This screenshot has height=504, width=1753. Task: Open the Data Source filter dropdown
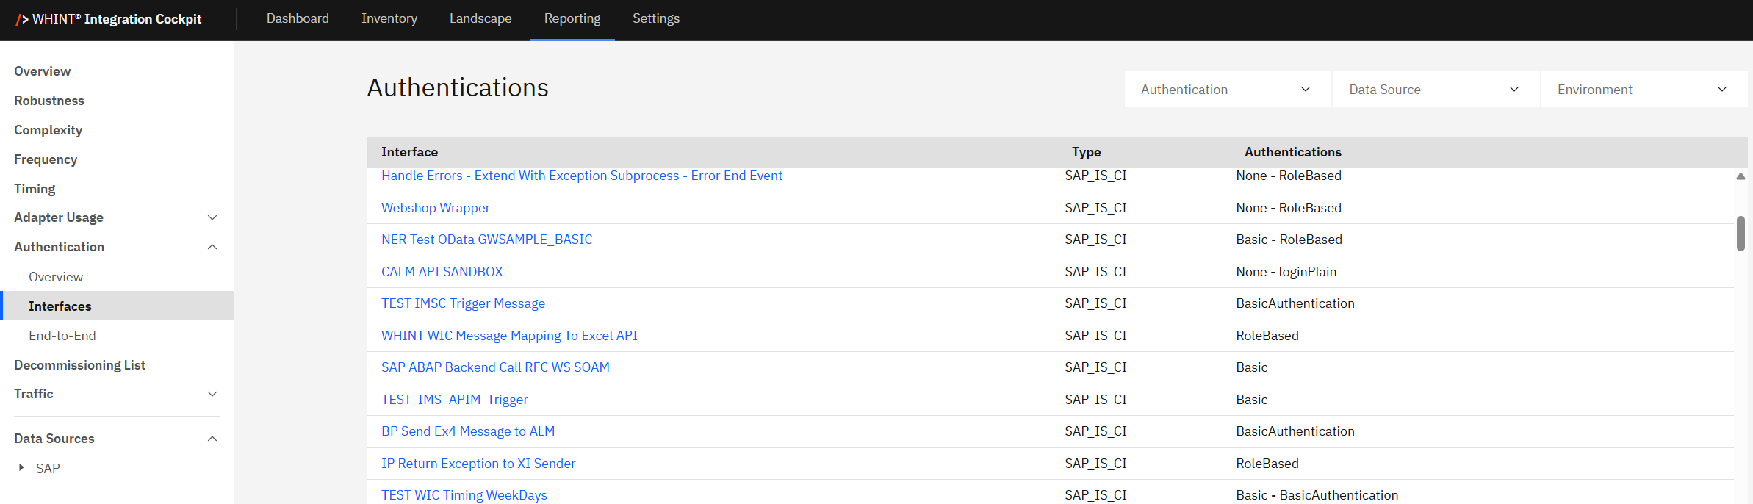tap(1435, 90)
